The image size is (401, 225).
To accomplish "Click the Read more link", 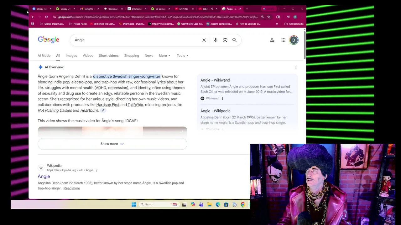I will (x=71, y=188).
